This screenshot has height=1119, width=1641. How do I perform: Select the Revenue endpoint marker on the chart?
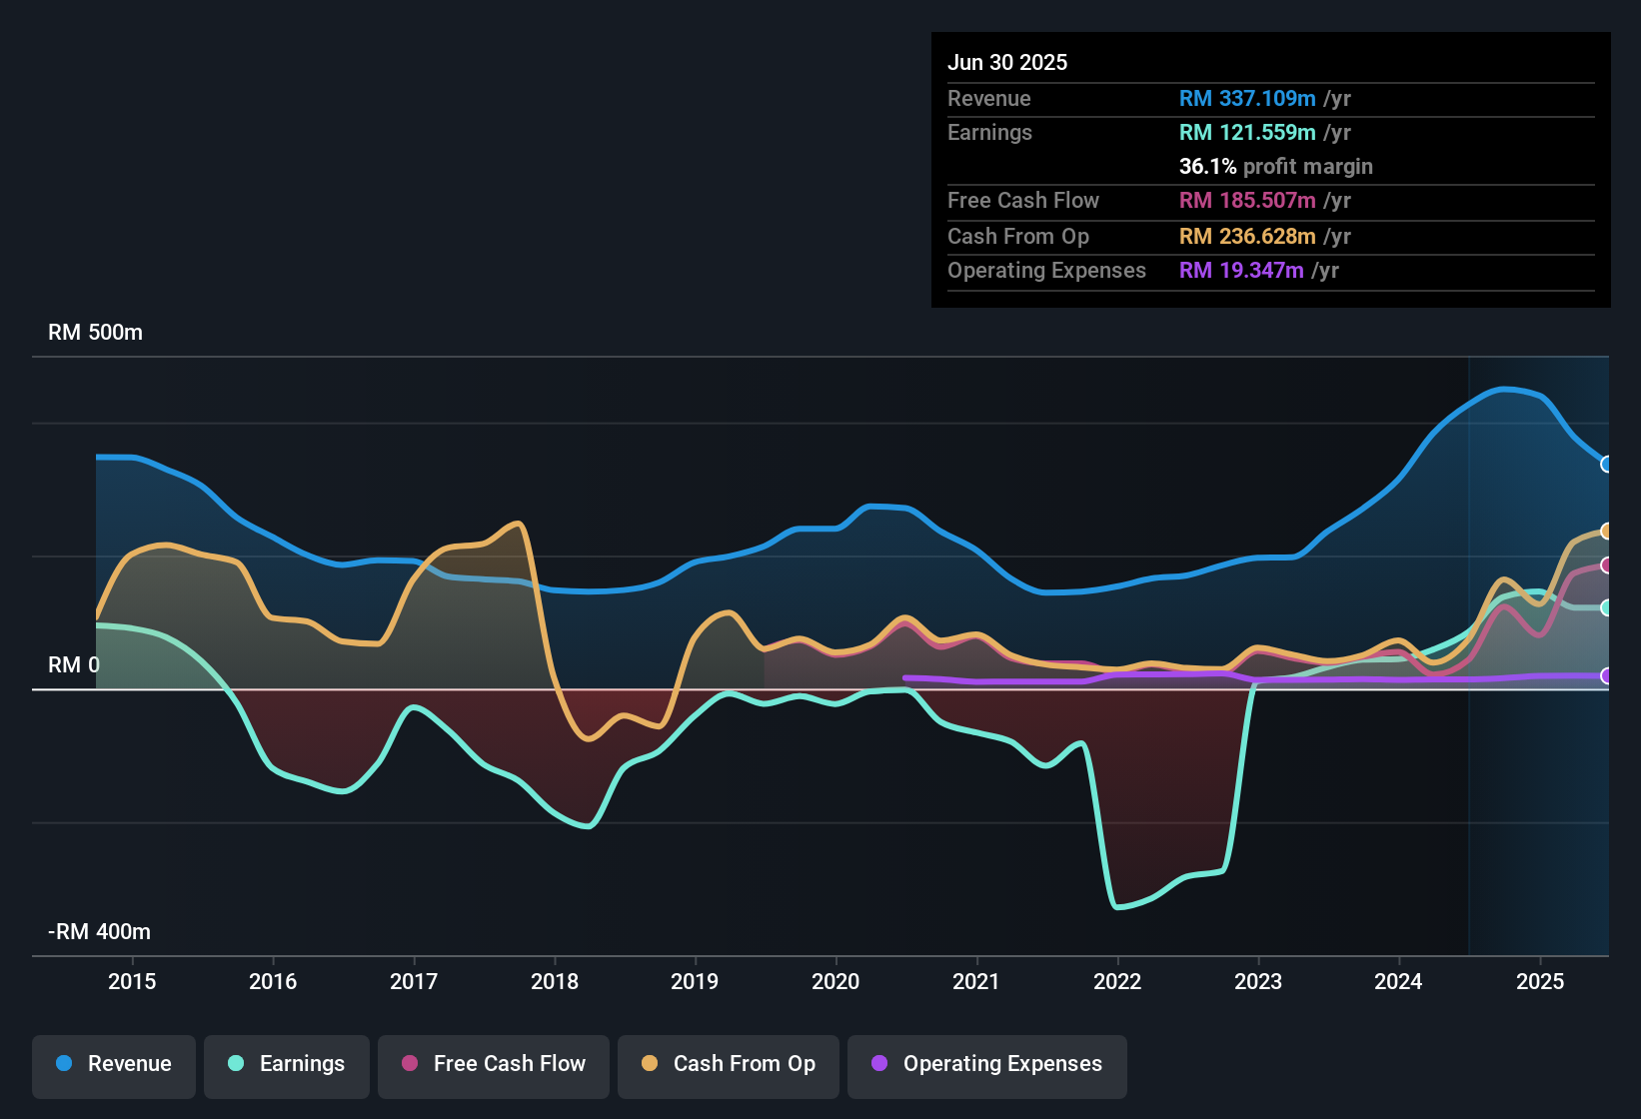tap(1607, 465)
